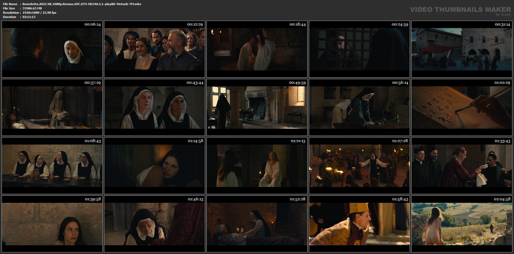Click the 'Resolution' label
This screenshot has height=254, width=514.
point(11,13)
